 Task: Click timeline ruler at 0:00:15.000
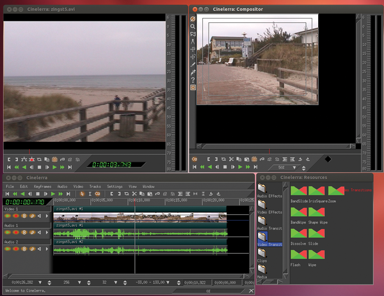pyautogui.click(x=177, y=200)
